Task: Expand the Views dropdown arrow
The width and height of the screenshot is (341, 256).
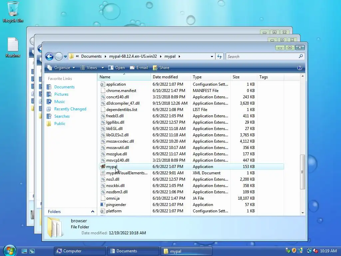Action: point(103,68)
